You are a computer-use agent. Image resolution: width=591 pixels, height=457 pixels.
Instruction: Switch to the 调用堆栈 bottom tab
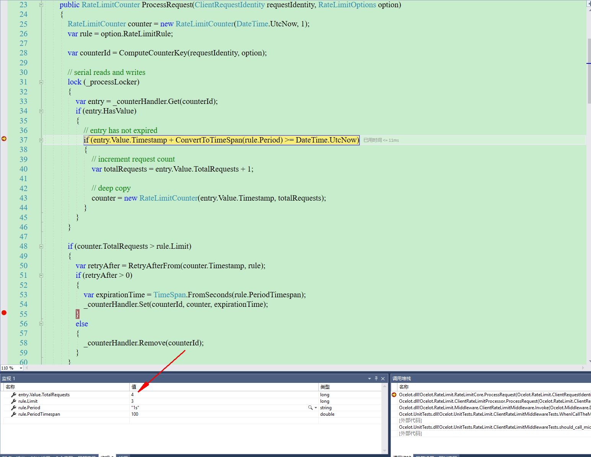tap(402, 455)
